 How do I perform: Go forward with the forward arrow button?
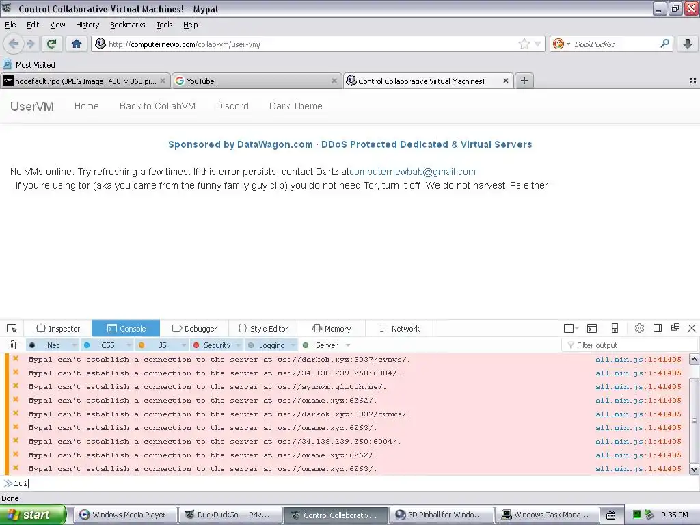coord(30,44)
